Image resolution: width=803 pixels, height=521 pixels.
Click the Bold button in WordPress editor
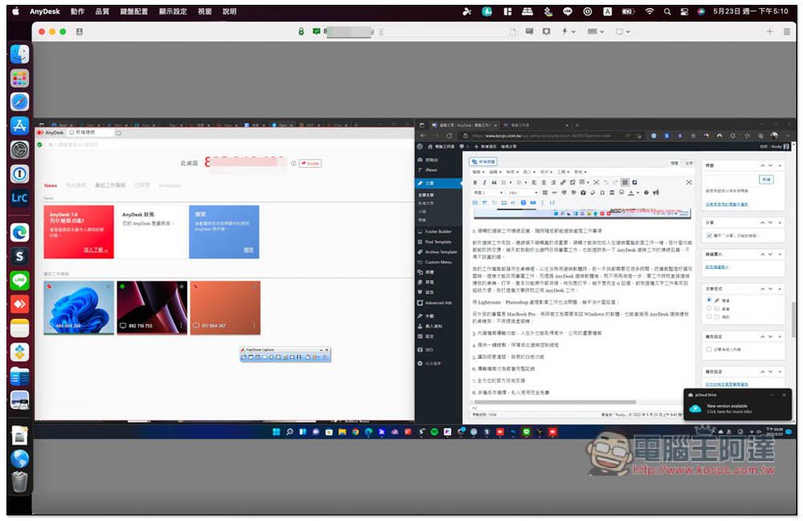click(475, 182)
